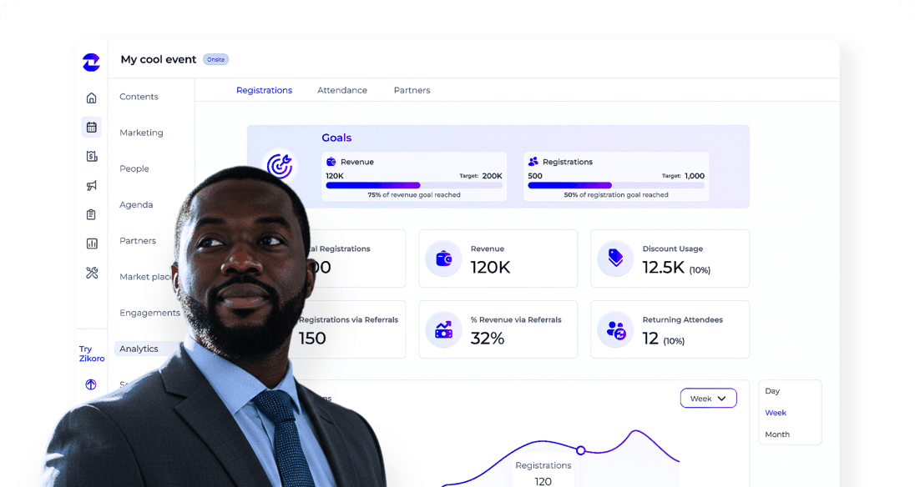The height and width of the screenshot is (487, 915).
Task: Open the megaphone marketing sidebar icon
Action: (x=92, y=185)
